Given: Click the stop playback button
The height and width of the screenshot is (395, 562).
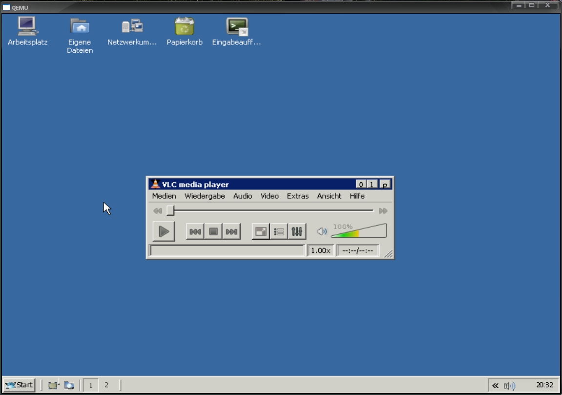Looking at the screenshot, I should point(213,231).
